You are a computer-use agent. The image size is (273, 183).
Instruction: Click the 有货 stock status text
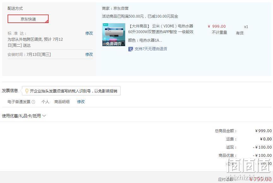coord(240,33)
